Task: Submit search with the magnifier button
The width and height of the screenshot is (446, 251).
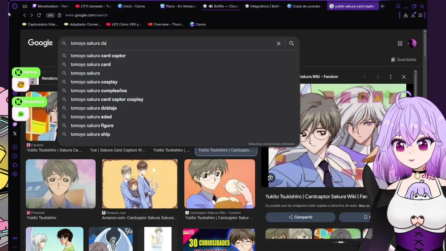Action: tap(292, 43)
